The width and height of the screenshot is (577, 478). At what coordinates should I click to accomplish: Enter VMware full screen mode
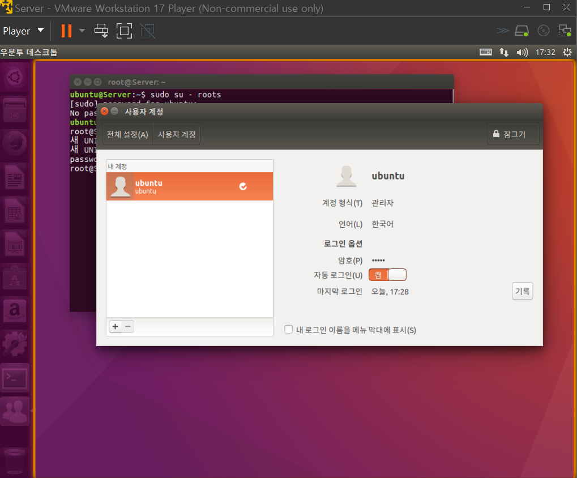(x=124, y=31)
